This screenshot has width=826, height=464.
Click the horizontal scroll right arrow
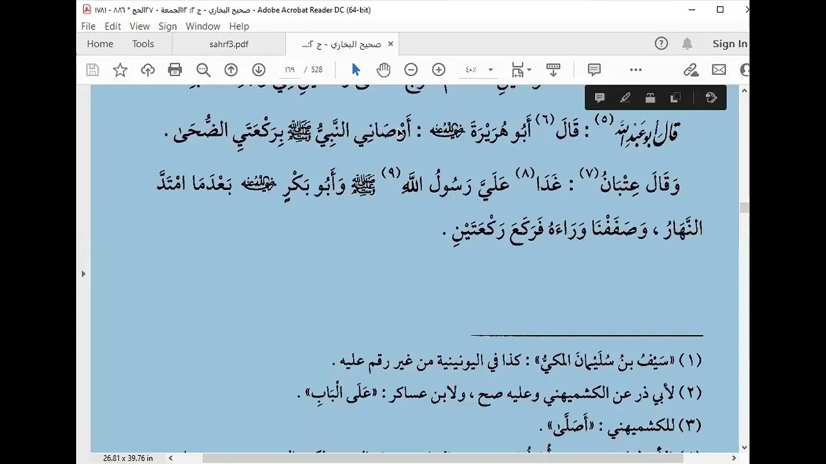(x=734, y=458)
